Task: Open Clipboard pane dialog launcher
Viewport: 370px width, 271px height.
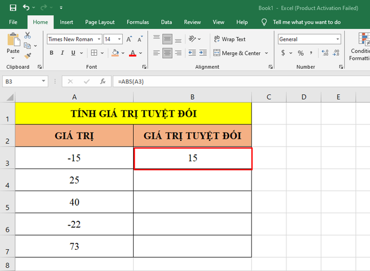Action: [40, 67]
